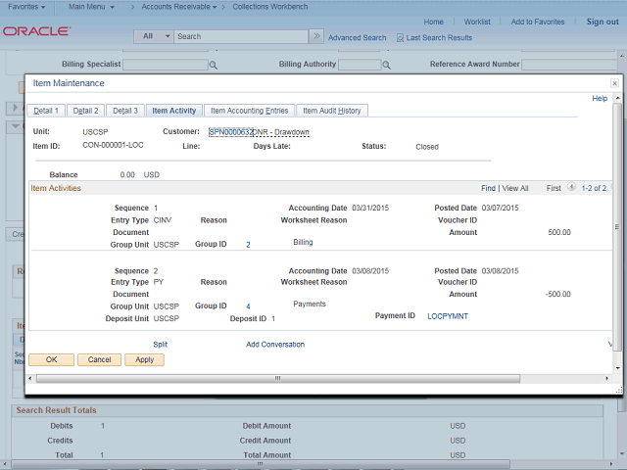This screenshot has width=627, height=470.
Task: Click the Billing Specialist lookup magnifier icon
Action: point(213,66)
